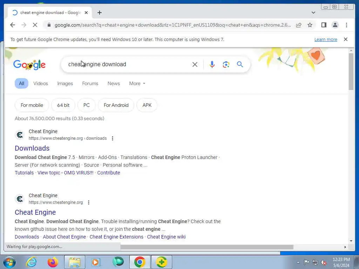Open a new tab

pyautogui.click(x=99, y=13)
